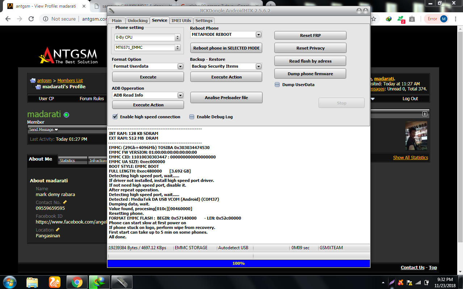Click the ANTGSM logo in the browser page
This screenshot has width=463, height=289.
[x=68, y=55]
